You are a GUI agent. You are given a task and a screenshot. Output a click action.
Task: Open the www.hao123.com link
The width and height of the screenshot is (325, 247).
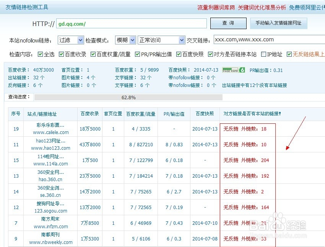point(50,148)
